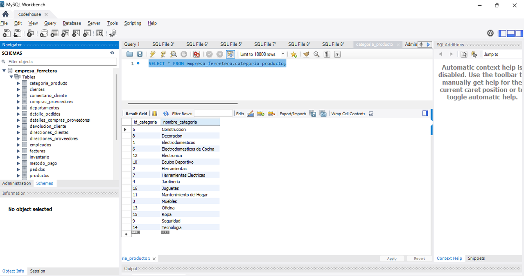This screenshot has width=524, height=276.
Task: Execute statement under cursor icon
Action: point(163,54)
